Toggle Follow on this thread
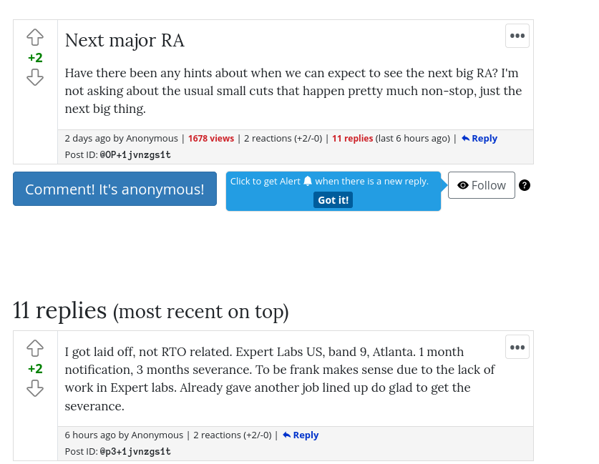 coord(482,185)
